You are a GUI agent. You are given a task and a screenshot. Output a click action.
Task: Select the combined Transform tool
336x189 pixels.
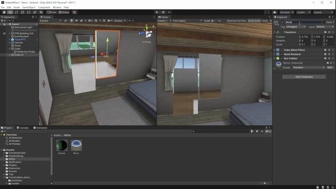[35, 12]
